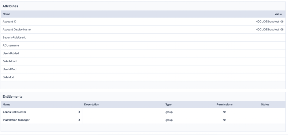The height and width of the screenshot is (135, 288).
Task: Click the Account Display Name attribute label
Action: pos(16,30)
